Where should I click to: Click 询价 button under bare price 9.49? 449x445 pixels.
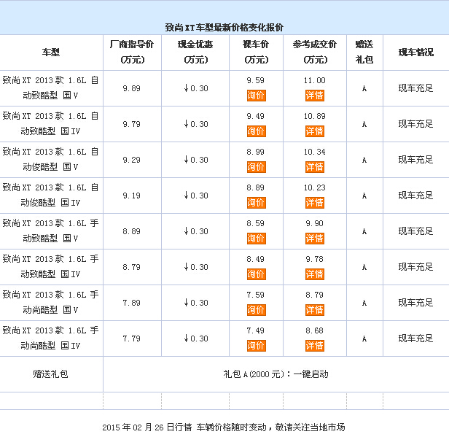point(257,131)
